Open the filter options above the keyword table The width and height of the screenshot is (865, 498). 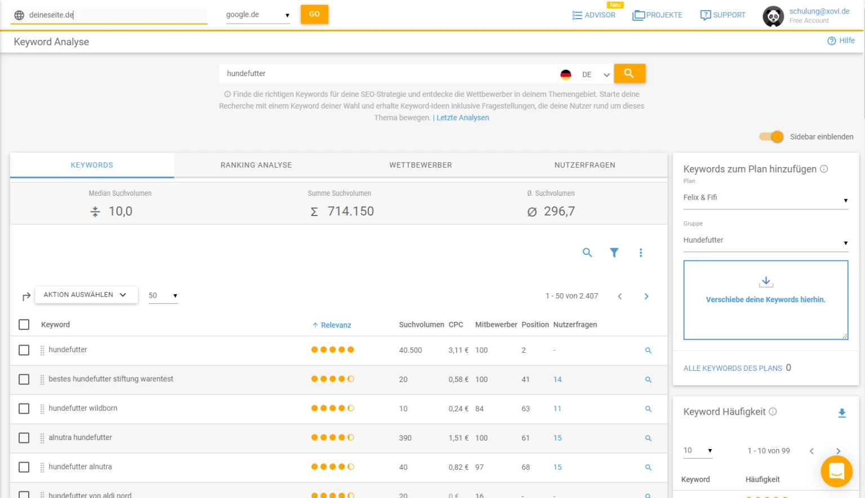614,253
